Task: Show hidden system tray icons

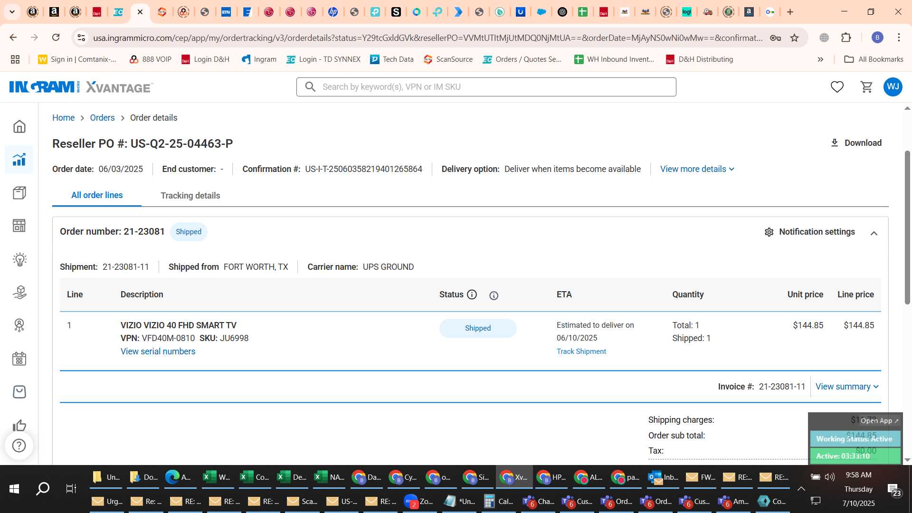Action: 801,488
